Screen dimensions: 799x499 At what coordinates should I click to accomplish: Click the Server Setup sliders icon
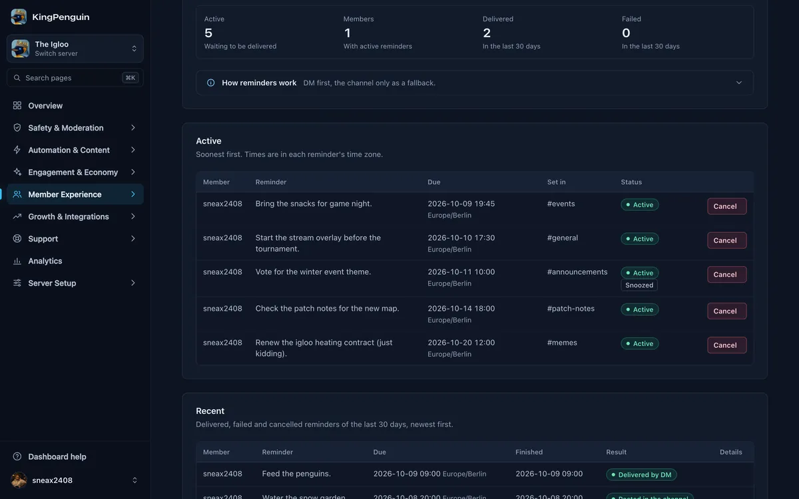click(x=17, y=283)
